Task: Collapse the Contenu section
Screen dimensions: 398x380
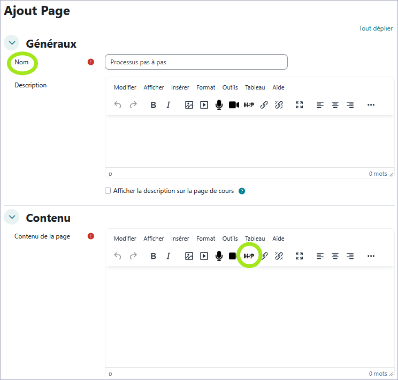Action: tap(12, 217)
